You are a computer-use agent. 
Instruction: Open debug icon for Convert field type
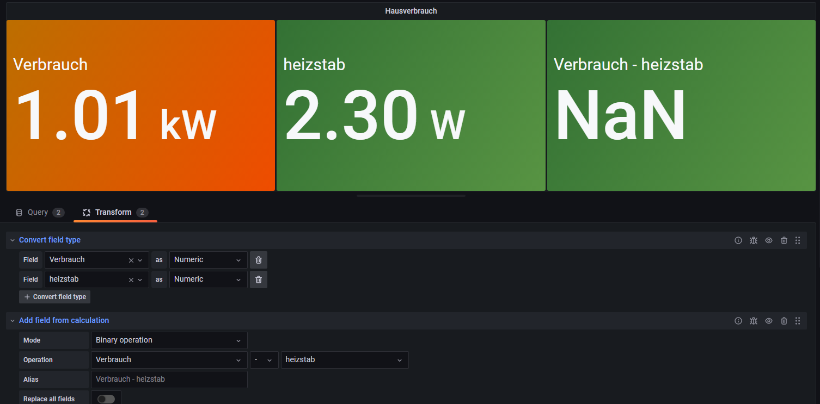754,240
